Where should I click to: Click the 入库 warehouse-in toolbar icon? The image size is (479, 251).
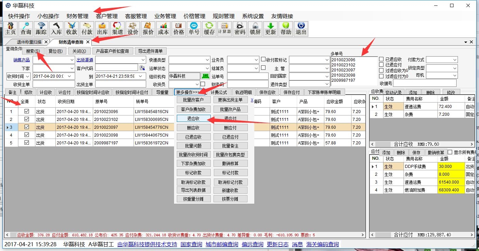[56, 29]
